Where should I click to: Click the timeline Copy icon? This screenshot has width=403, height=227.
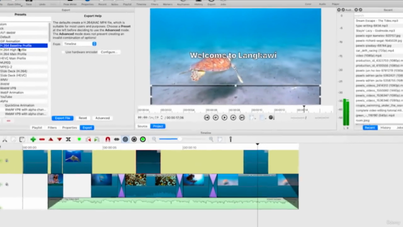pyautogui.click(x=13, y=139)
